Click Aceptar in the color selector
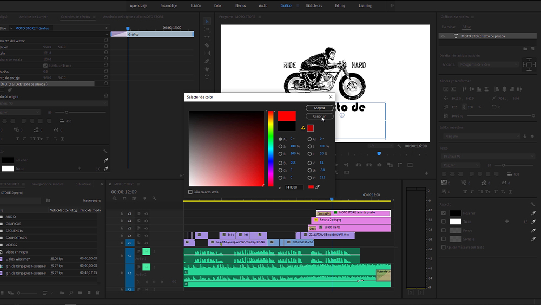The height and width of the screenshot is (305, 541). pyautogui.click(x=319, y=108)
